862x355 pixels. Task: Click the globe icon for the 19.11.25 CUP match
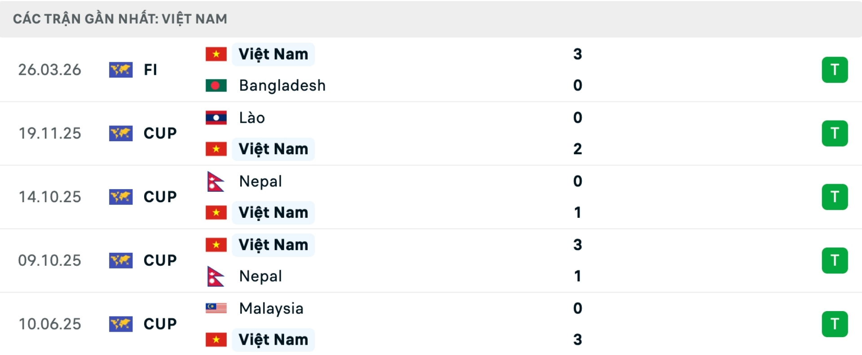click(120, 133)
